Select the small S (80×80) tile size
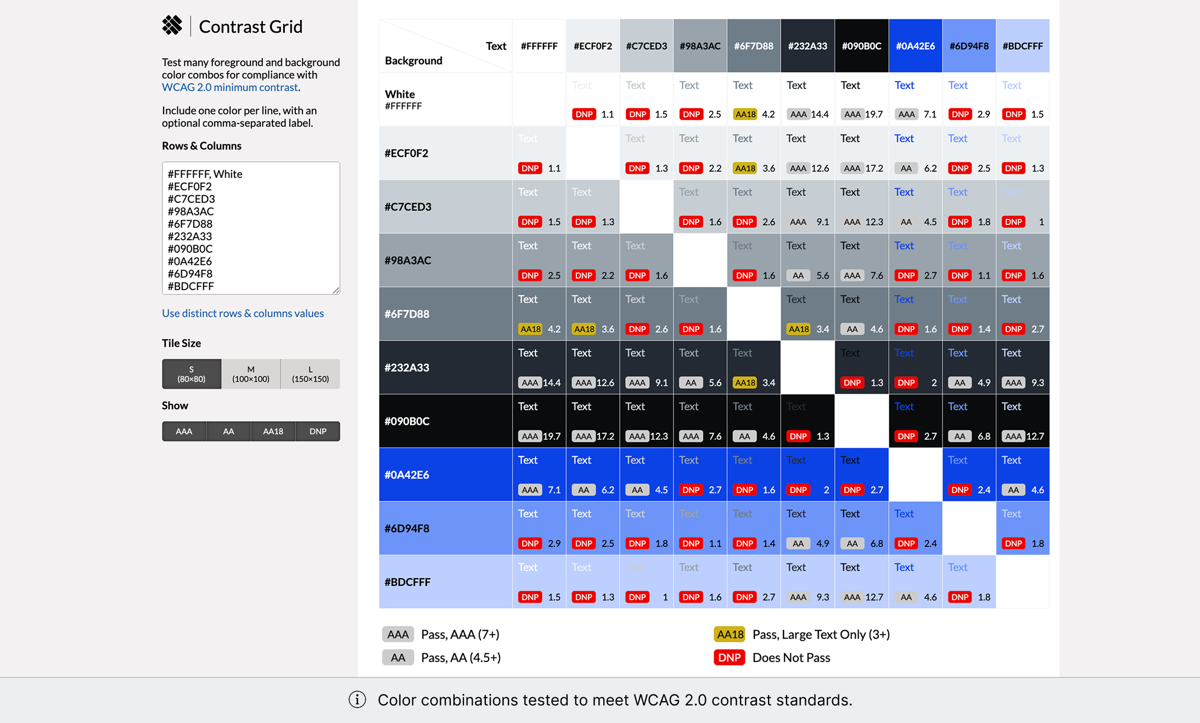Viewport: 1200px width, 723px height. [192, 374]
